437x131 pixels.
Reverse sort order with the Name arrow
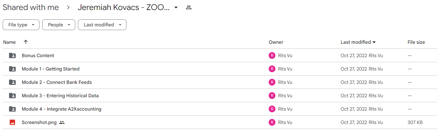(26, 42)
